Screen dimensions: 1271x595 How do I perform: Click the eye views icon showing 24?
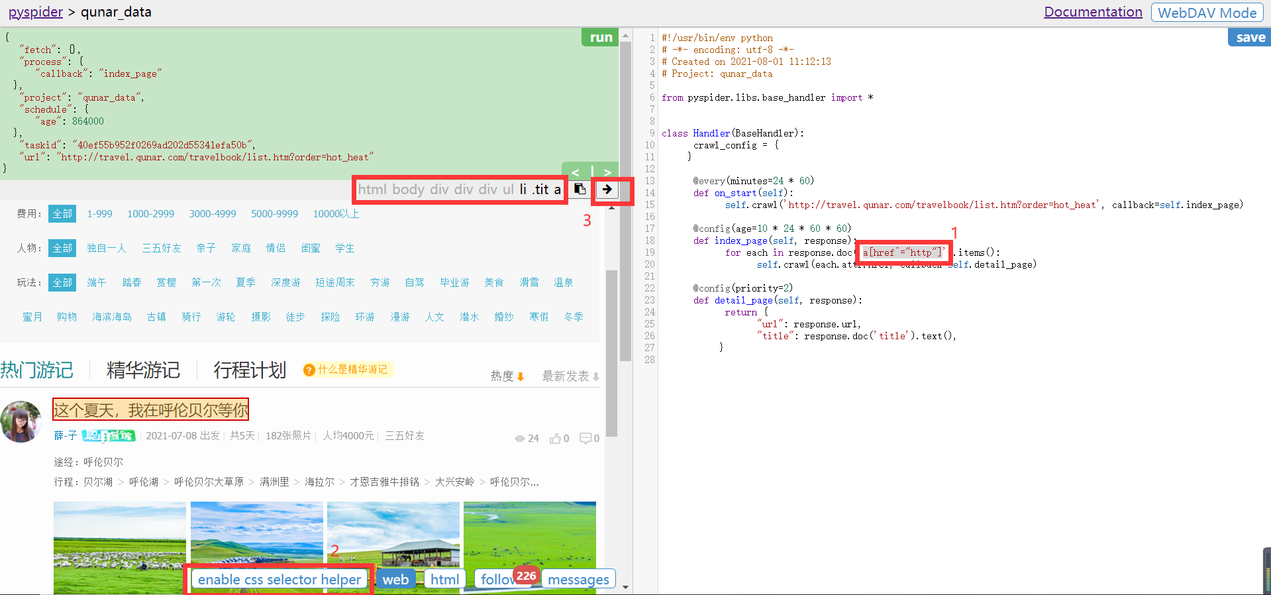[520, 439]
